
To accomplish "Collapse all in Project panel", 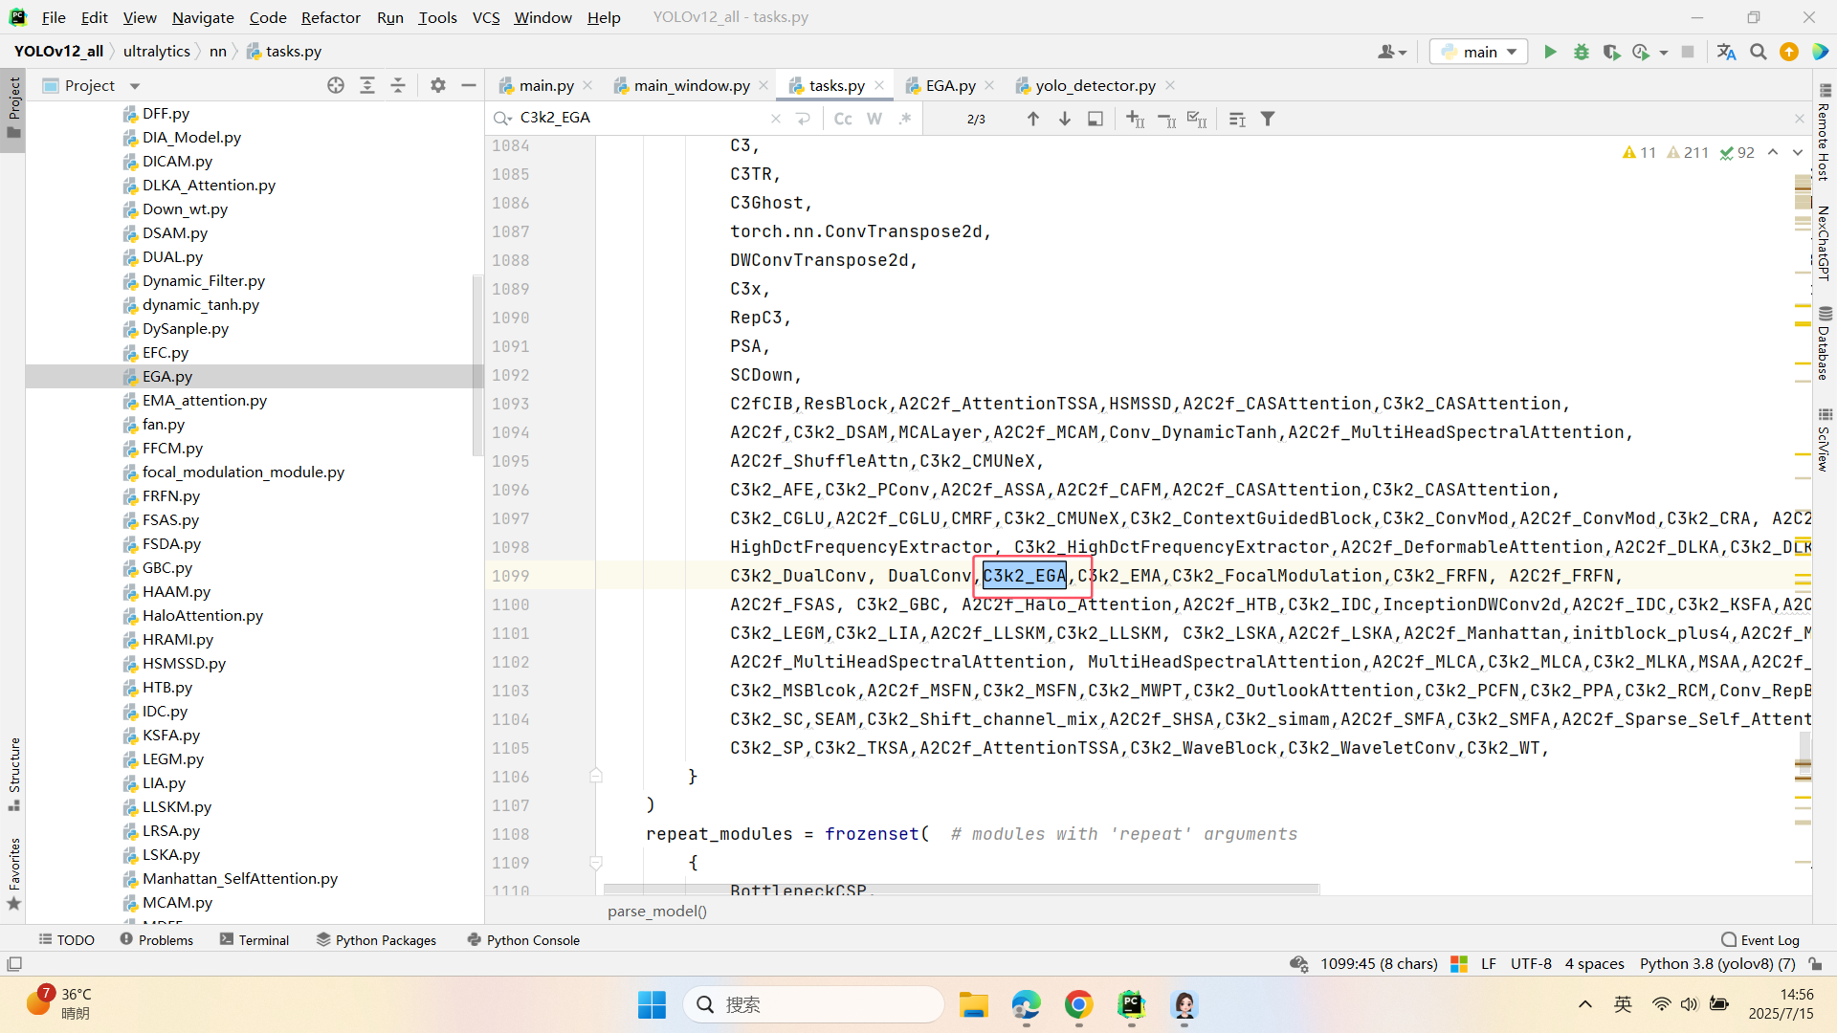I will (398, 85).
